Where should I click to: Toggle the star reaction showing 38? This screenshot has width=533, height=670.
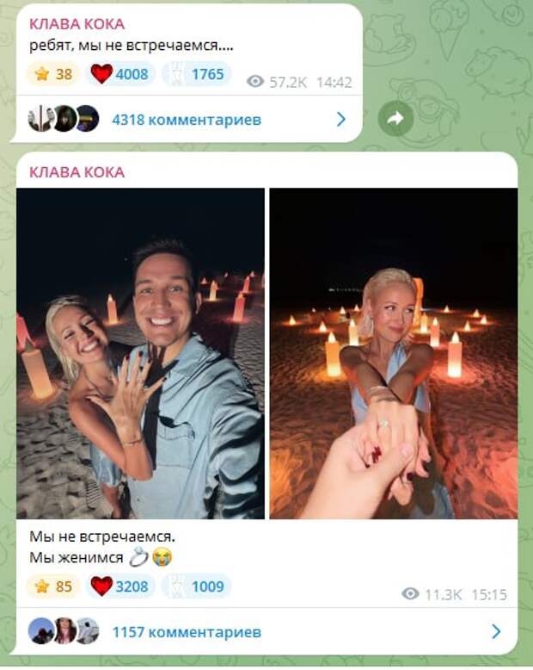tap(53, 74)
